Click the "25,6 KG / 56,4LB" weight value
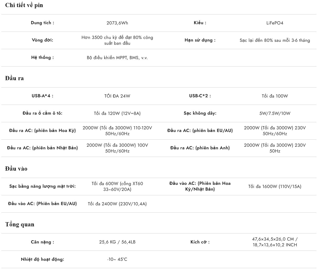318x270 pixels. (117, 242)
